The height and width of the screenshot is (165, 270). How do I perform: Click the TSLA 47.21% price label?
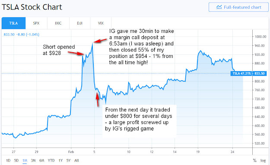[x=241, y=73]
